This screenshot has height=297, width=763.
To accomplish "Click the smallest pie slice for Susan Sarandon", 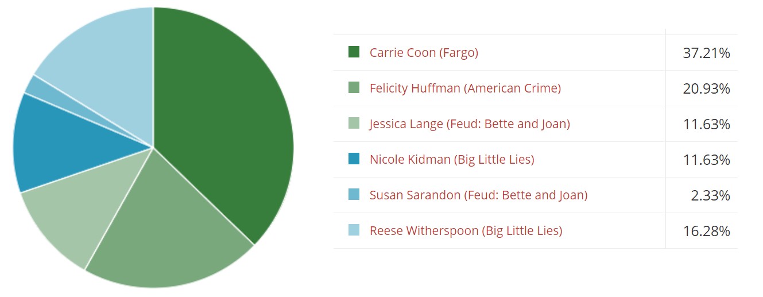I will 37,86.
